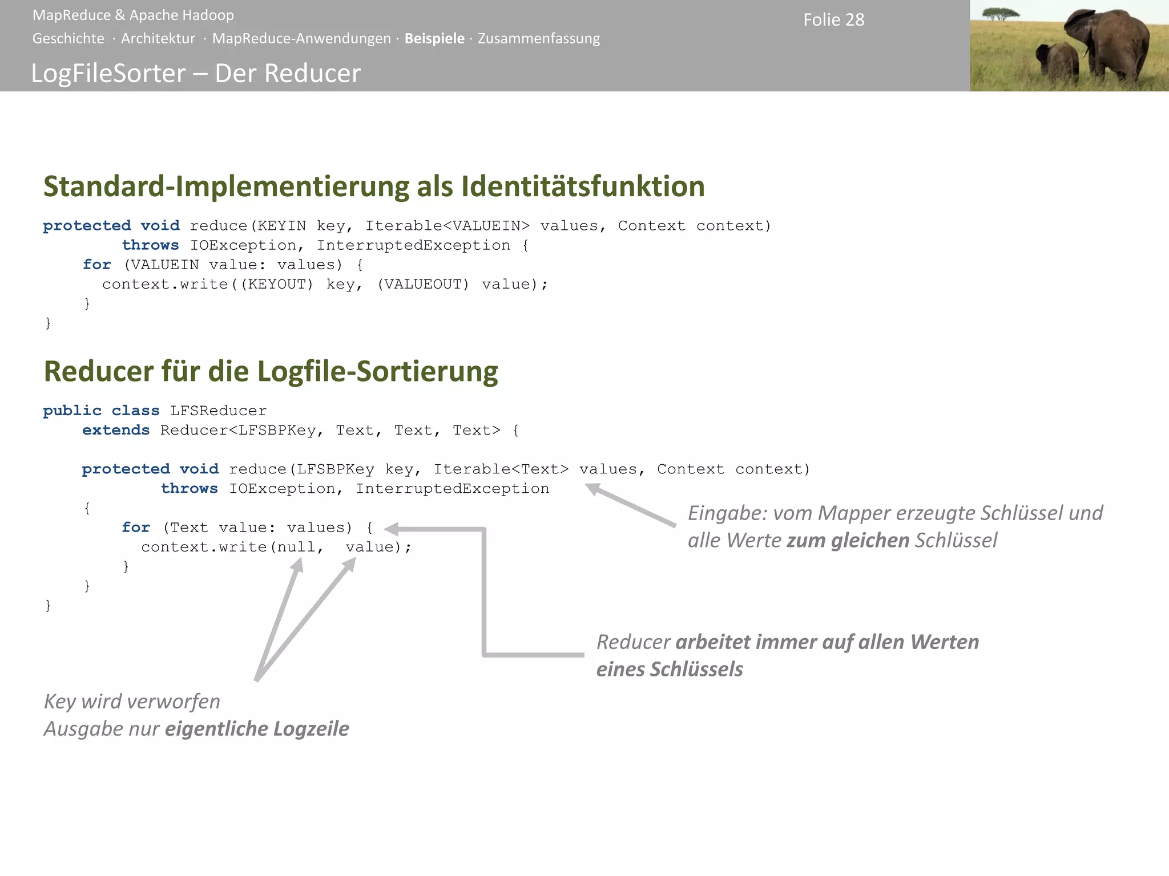Screen dimensions: 1169x876
Task: Click annotation 'Eingabe: vom Mapper erzeugte Schlüssel und'
Action: 896,513
